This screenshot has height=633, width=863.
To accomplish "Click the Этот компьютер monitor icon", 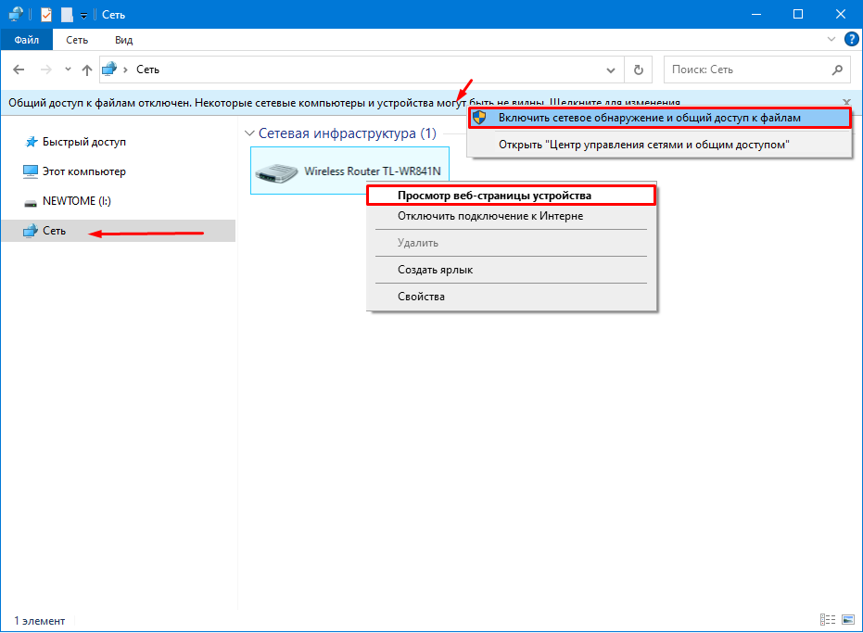I will click(31, 171).
